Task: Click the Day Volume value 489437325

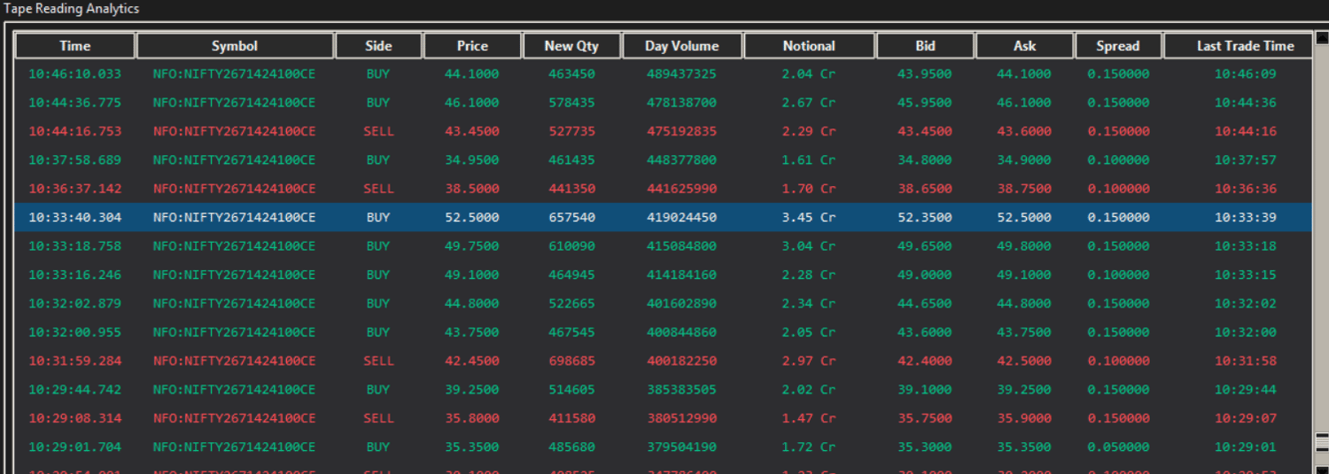Action: pos(682,74)
